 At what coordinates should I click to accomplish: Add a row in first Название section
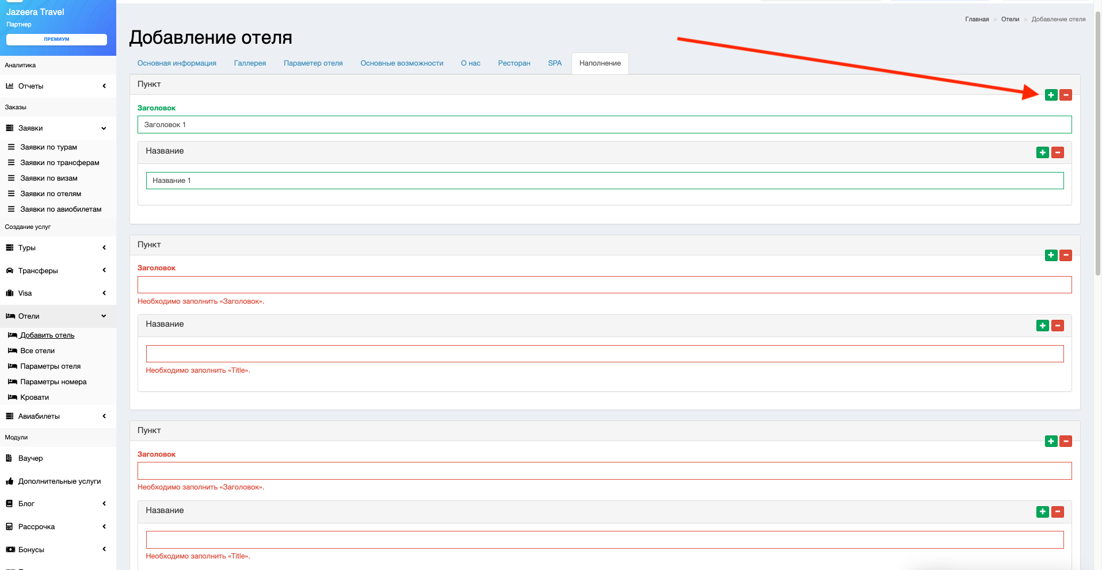[x=1042, y=152]
